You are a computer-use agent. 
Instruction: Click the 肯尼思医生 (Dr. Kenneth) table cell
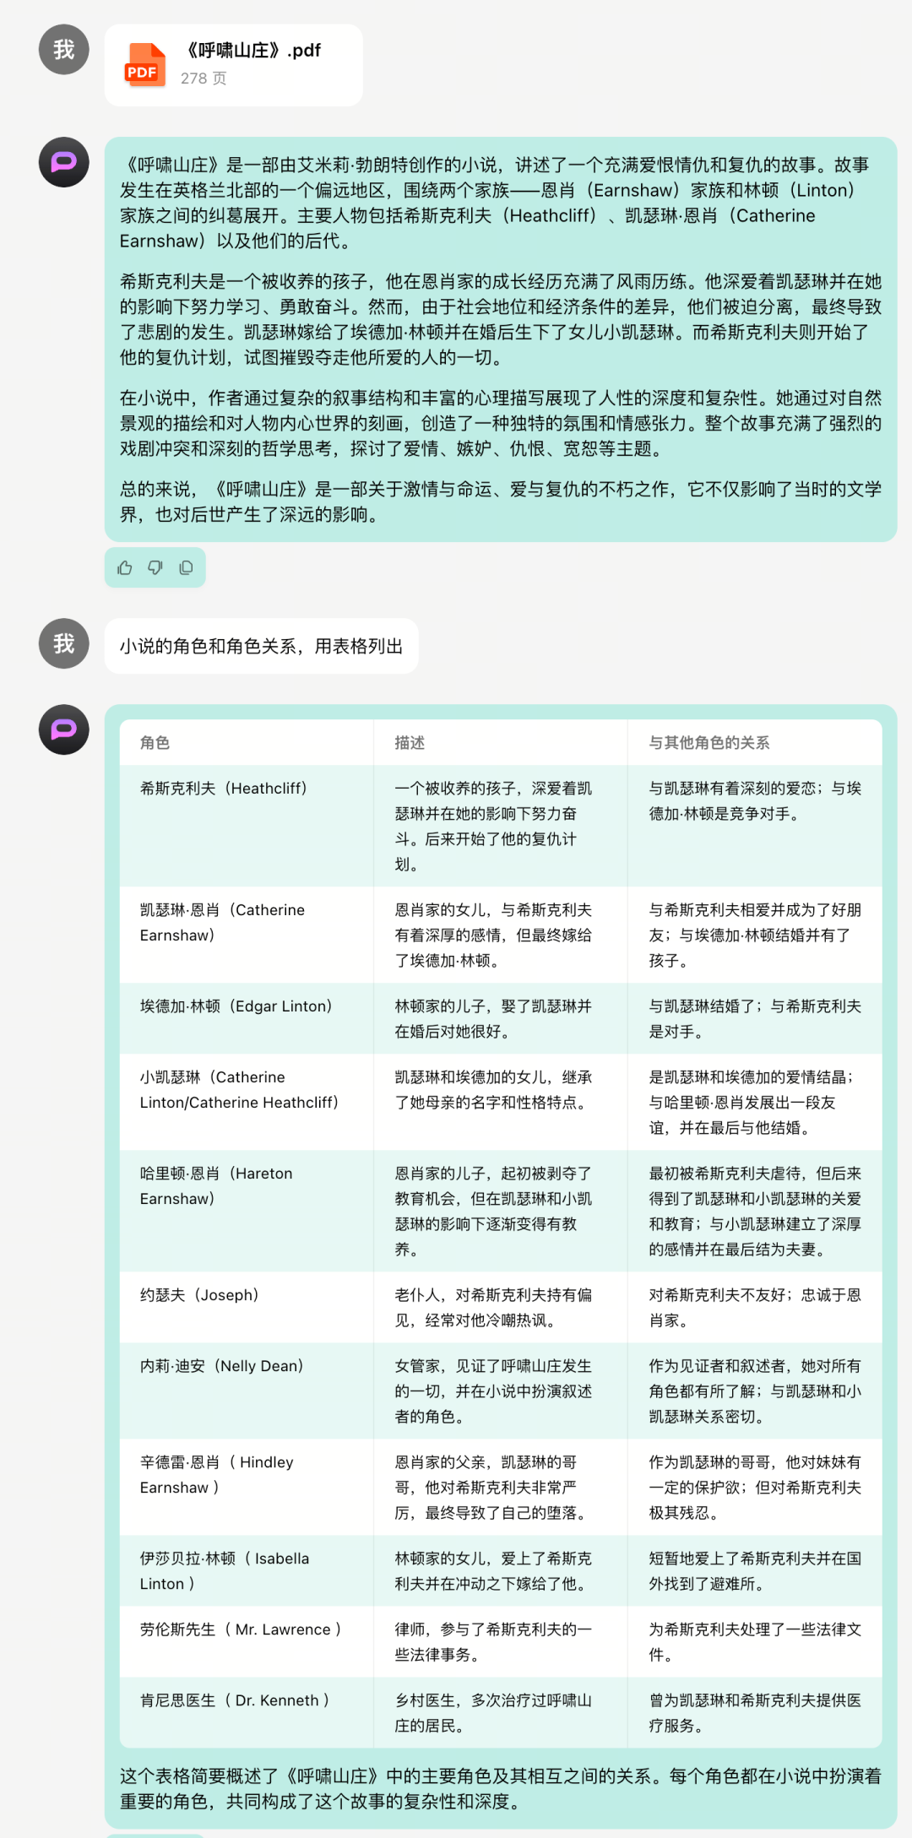point(235,1700)
